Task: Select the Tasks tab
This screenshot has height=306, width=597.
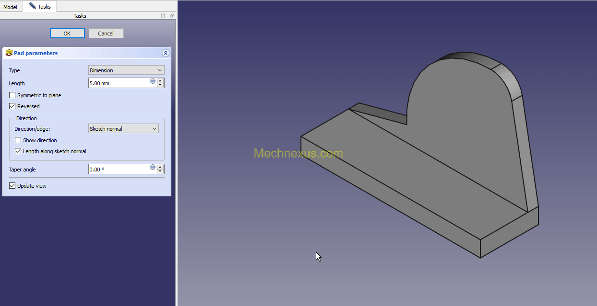Action: [40, 6]
